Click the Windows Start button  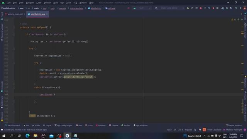point(3,136)
